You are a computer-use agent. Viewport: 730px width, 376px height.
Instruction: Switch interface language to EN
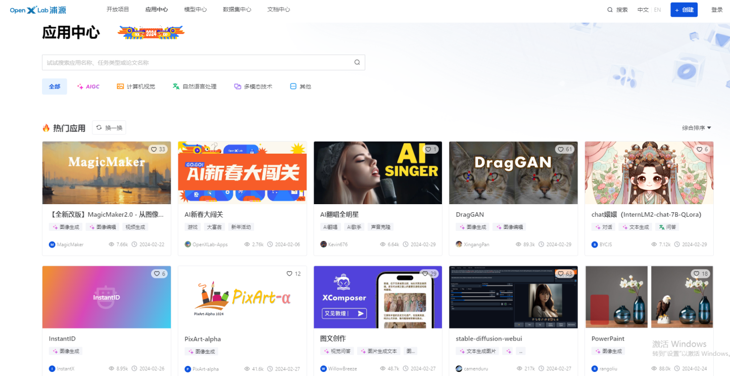pyautogui.click(x=657, y=9)
